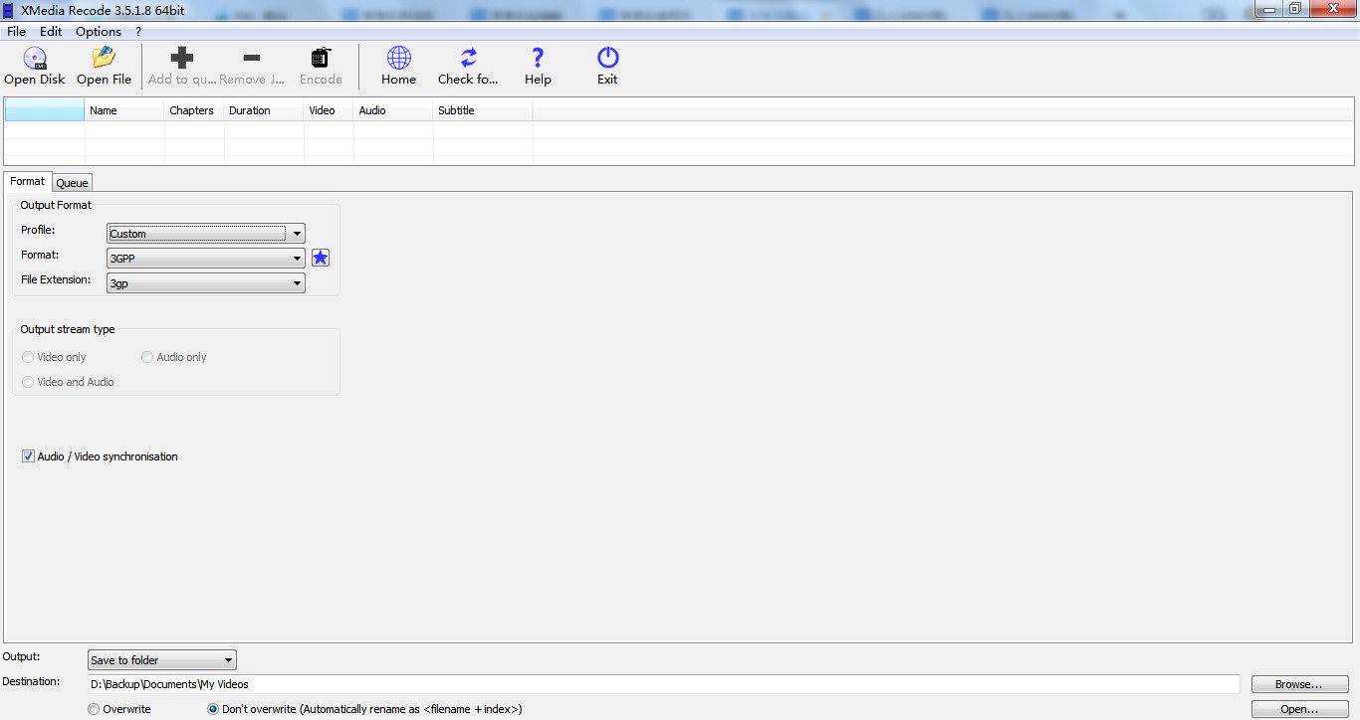Toggle Audio / Video synchronisation checkbox
This screenshot has width=1360, height=720.
click(x=28, y=456)
